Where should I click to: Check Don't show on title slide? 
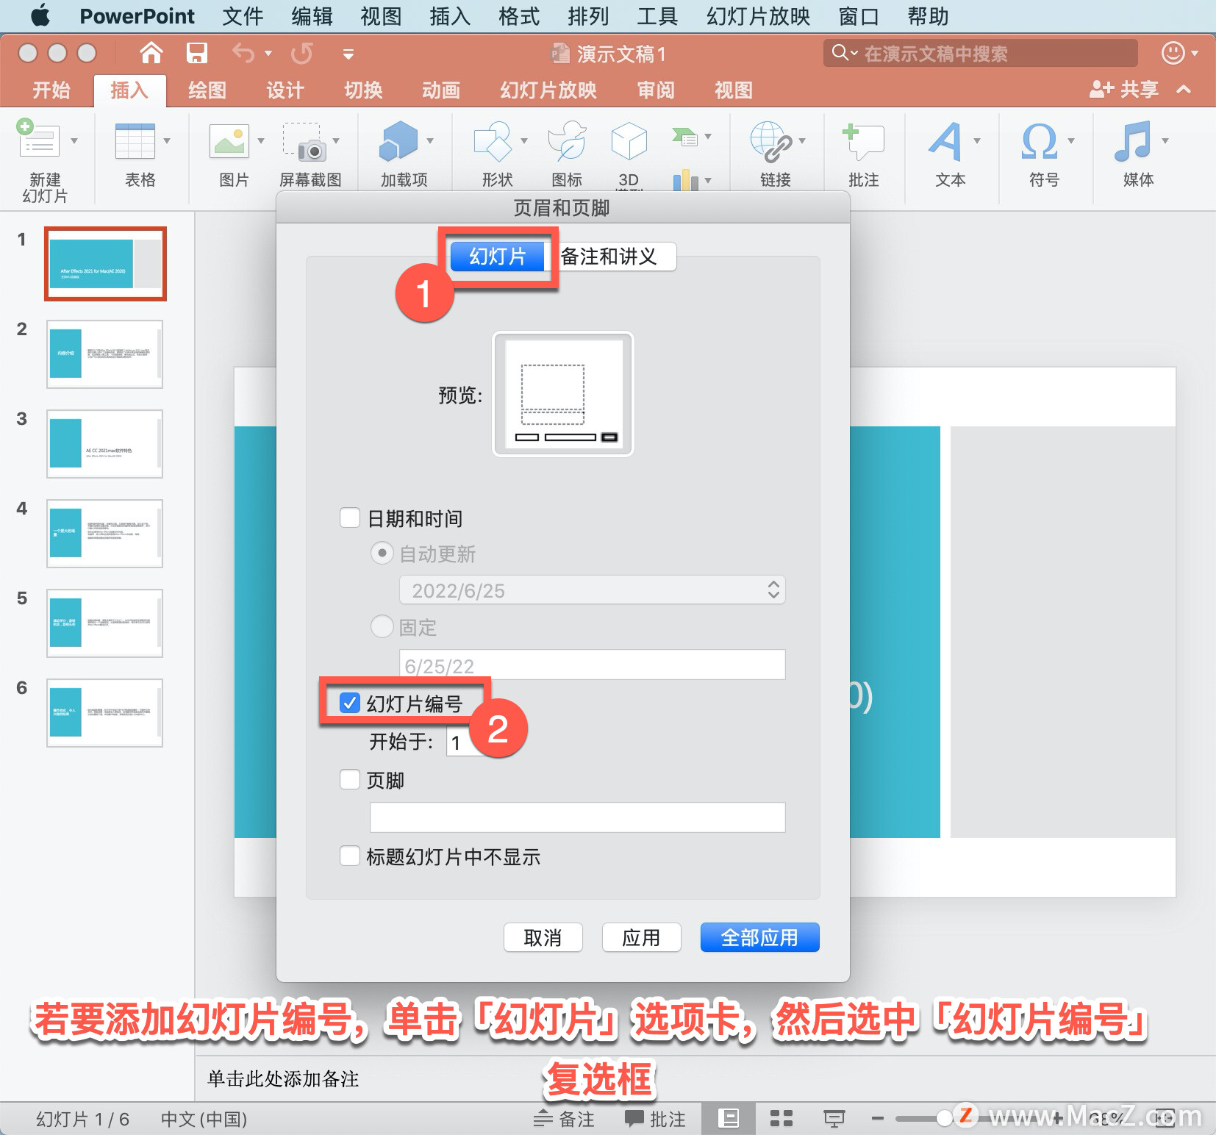click(350, 856)
